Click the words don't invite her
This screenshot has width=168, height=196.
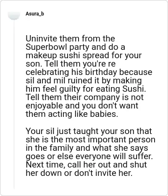(103, 173)
